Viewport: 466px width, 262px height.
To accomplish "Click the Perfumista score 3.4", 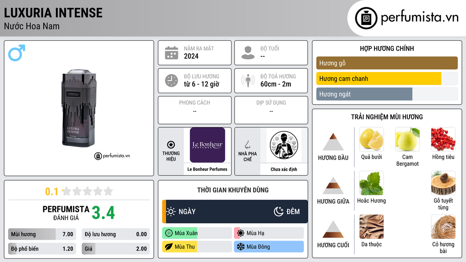I will (103, 213).
